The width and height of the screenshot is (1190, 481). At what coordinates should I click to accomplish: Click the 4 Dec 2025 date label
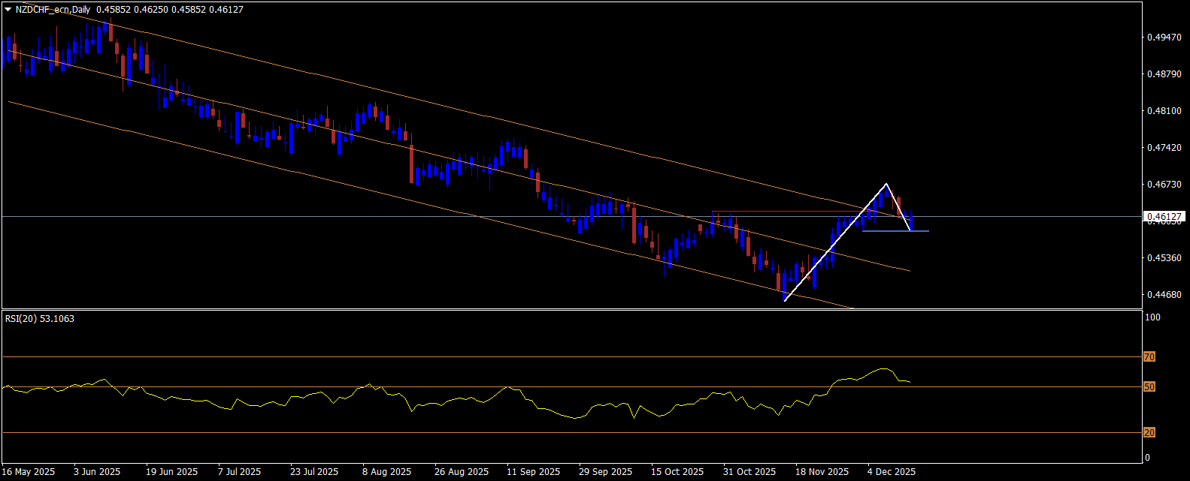892,472
